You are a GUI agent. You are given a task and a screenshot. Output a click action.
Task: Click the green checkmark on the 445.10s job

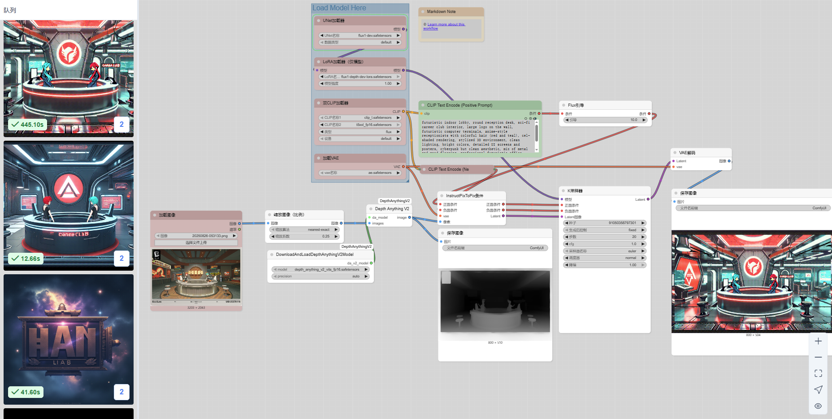(16, 125)
